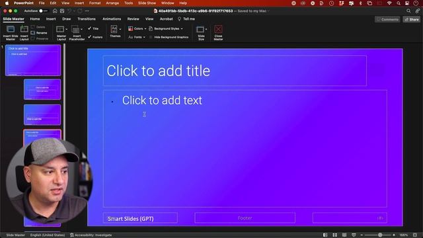
Task: Select the third layout thumbnail
Action: click(42, 115)
